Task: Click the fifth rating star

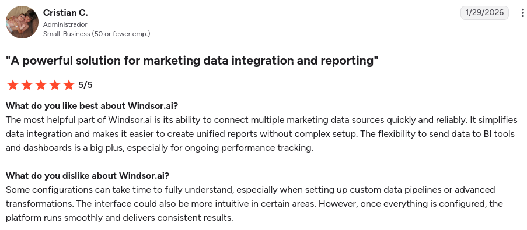Action: pyautogui.click(x=69, y=85)
